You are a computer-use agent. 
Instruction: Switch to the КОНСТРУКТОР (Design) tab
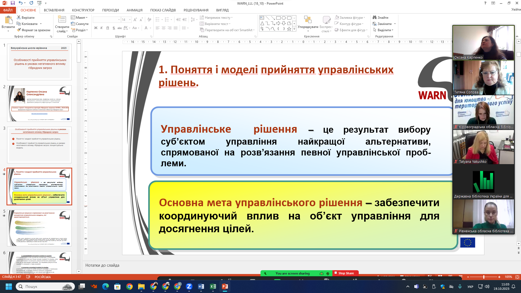tap(83, 10)
